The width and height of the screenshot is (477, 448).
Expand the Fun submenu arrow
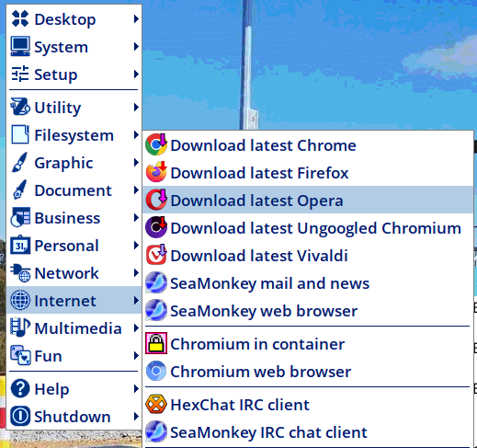[136, 356]
